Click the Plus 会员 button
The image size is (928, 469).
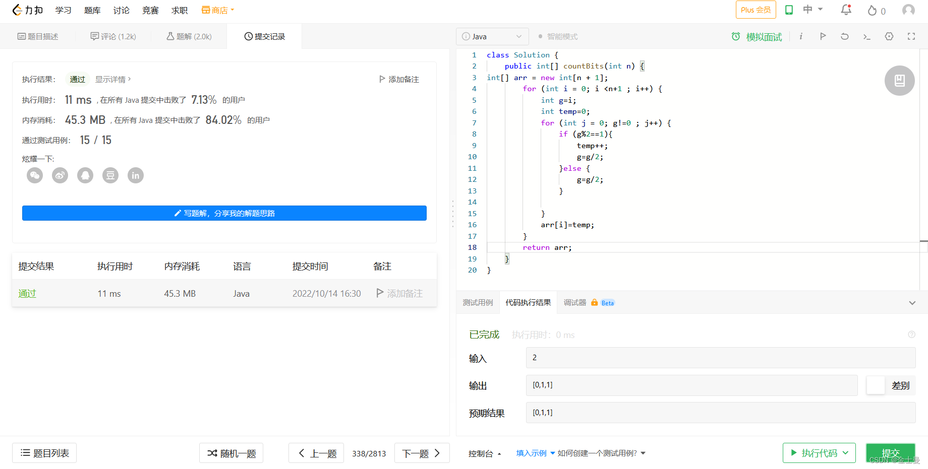(x=756, y=10)
